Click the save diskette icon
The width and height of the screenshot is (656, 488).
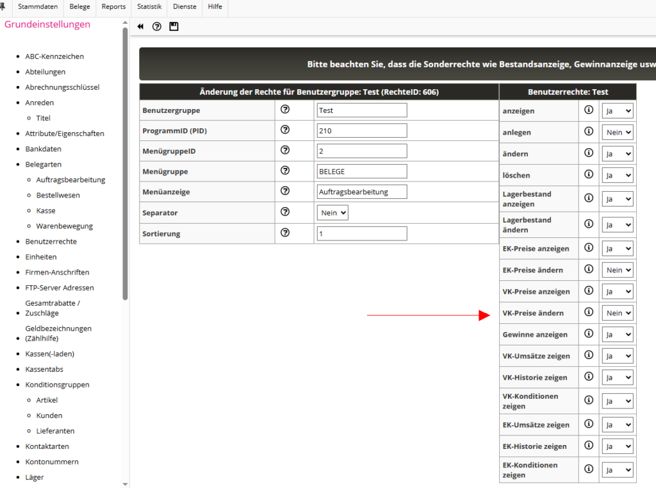pos(174,26)
